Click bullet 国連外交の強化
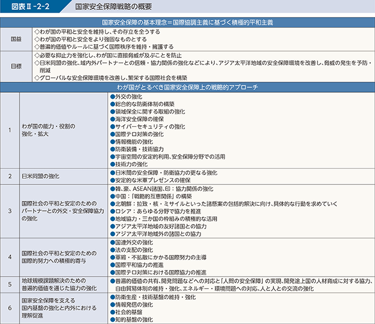The width and height of the screenshot is (375, 324). point(131,242)
